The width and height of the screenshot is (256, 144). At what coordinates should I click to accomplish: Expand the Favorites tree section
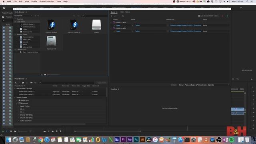point(15,19)
